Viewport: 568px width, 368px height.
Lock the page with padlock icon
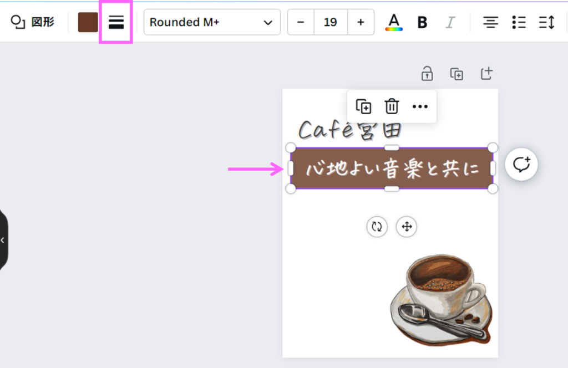[427, 73]
